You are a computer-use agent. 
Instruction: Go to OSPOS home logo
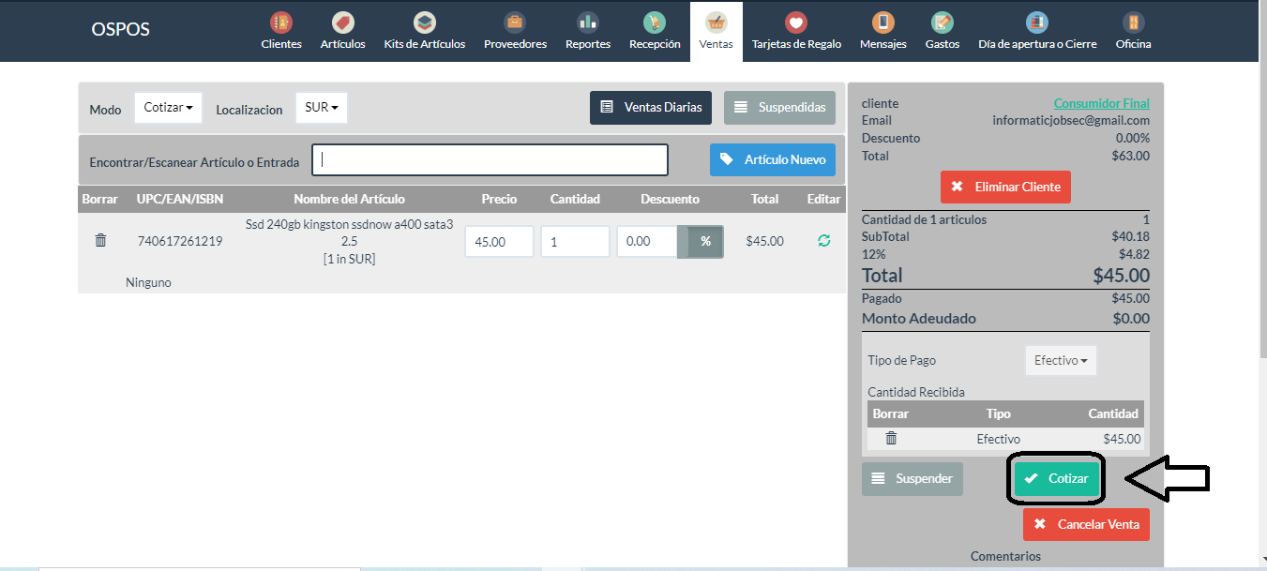click(120, 29)
